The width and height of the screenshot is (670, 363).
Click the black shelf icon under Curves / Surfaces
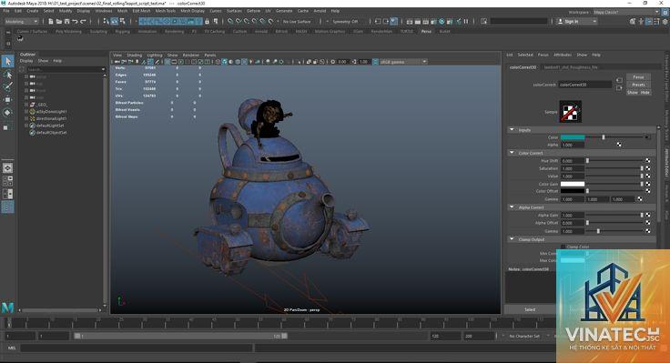click(20, 38)
